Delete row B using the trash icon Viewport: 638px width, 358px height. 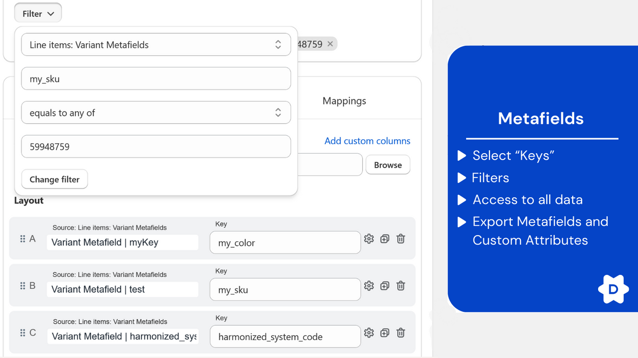pyautogui.click(x=401, y=285)
